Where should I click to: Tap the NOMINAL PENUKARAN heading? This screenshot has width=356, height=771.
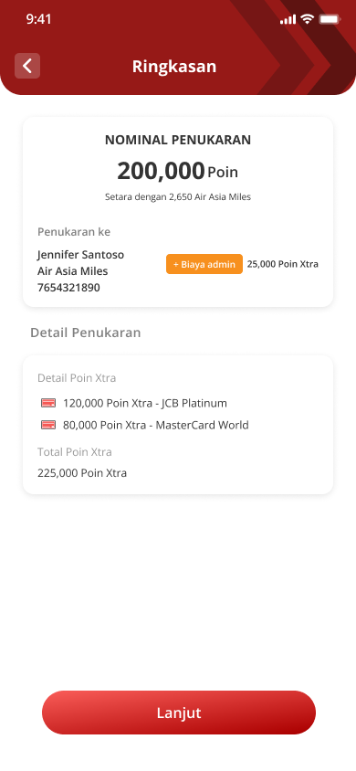coord(178,140)
